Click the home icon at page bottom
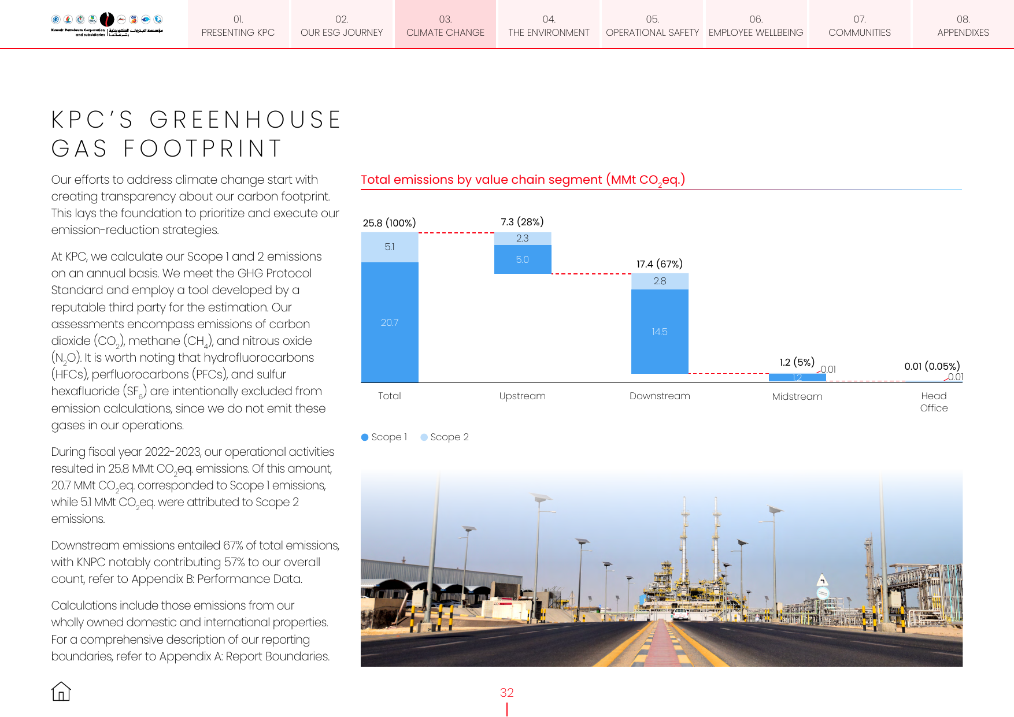The width and height of the screenshot is (1014, 717). pyautogui.click(x=61, y=691)
